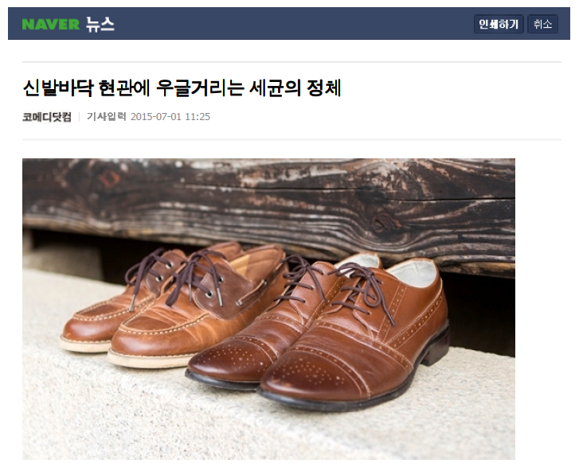Select the 2015-07-01 11:25 timestamp
Viewport: 579px width, 471px height.
pos(170,117)
